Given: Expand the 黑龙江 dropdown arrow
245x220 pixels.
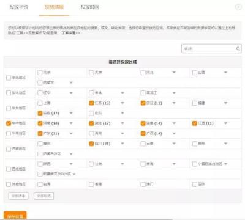Looking at the screenshot, I should [x=174, y=93].
